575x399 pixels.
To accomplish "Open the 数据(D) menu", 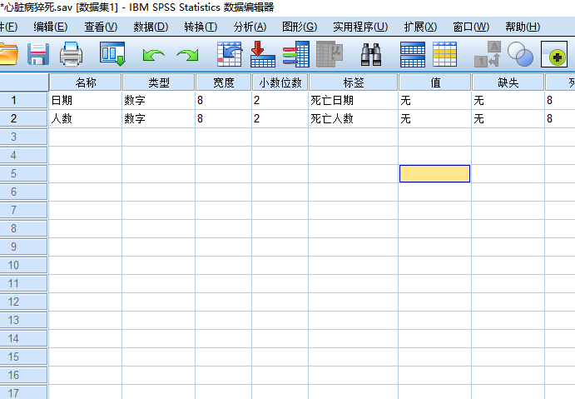I will pos(151,27).
